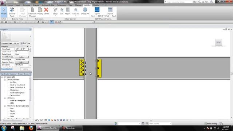Click the filter icon in status bar
Viewport: 233px width, 131px height.
(221, 124)
